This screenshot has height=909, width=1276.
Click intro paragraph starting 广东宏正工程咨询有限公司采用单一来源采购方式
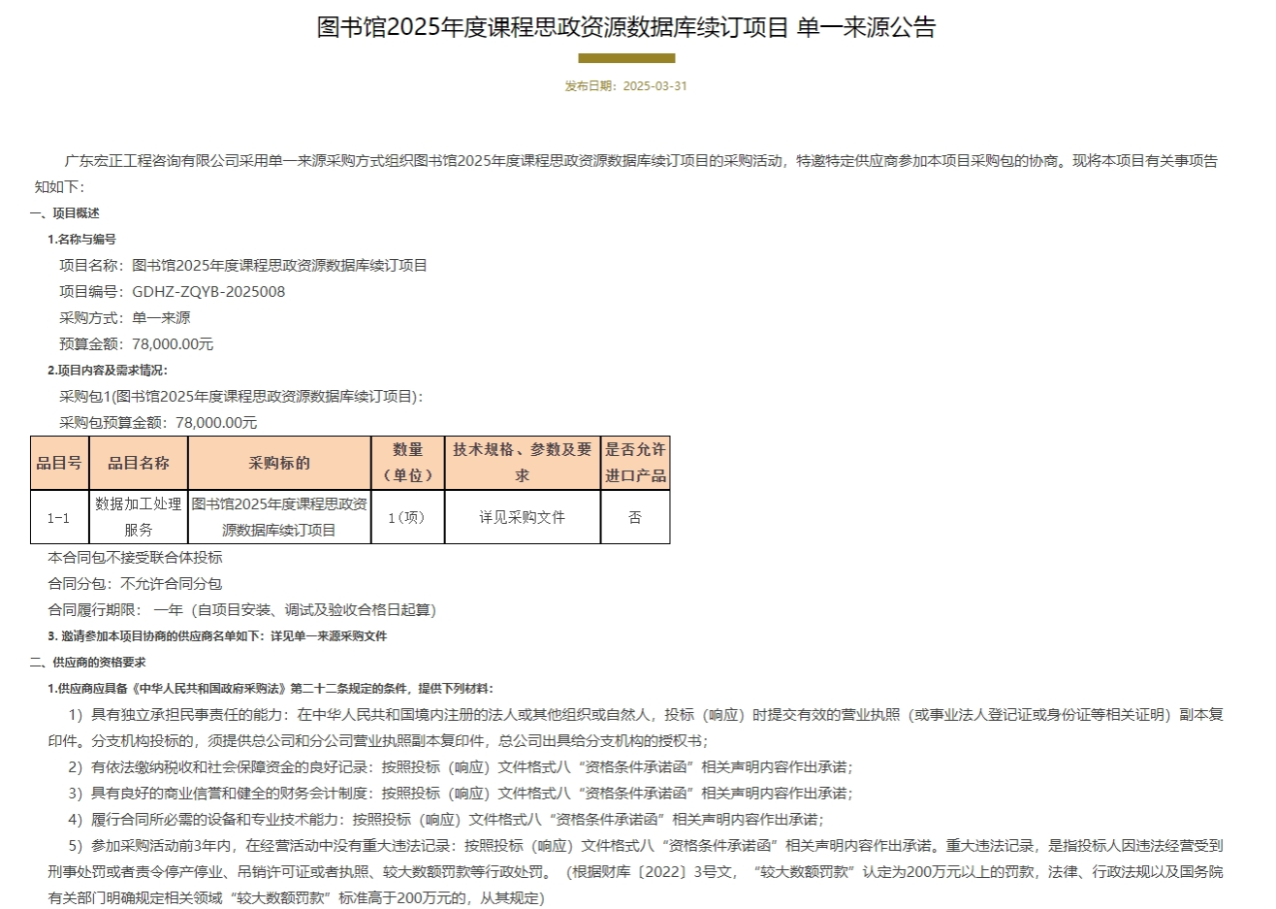626,174
